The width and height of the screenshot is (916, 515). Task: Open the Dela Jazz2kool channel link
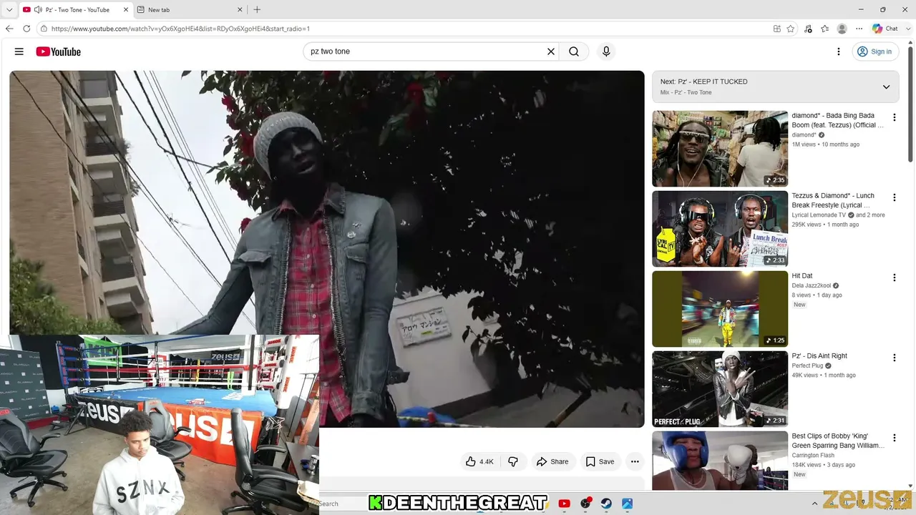[x=812, y=285]
